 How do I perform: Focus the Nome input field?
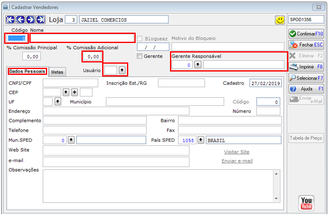coord(82,38)
